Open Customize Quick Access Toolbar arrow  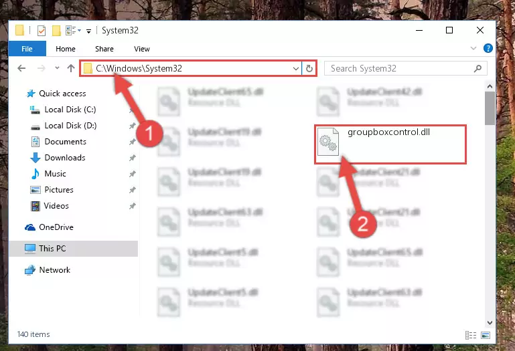click(88, 31)
